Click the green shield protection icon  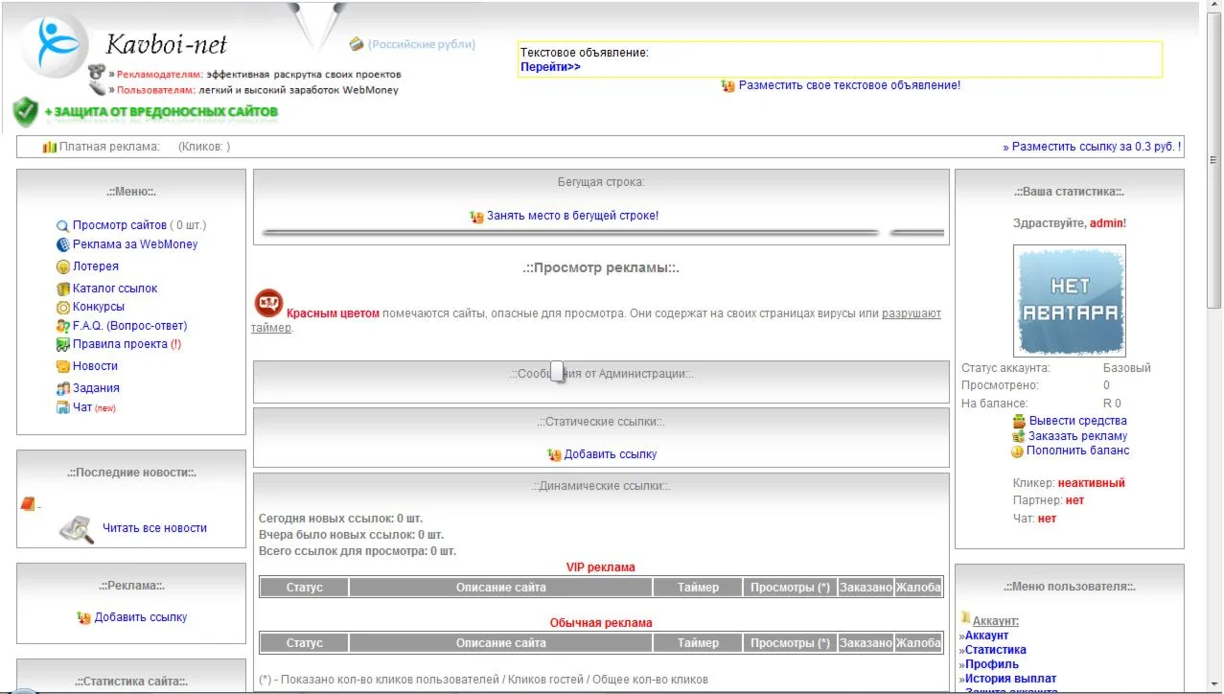click(26, 112)
